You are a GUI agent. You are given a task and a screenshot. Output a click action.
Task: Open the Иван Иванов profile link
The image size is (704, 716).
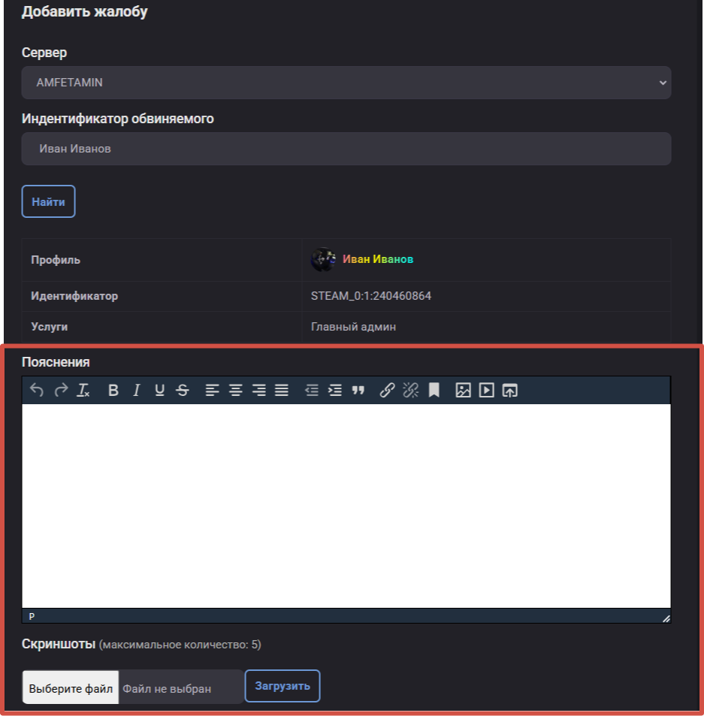(378, 259)
